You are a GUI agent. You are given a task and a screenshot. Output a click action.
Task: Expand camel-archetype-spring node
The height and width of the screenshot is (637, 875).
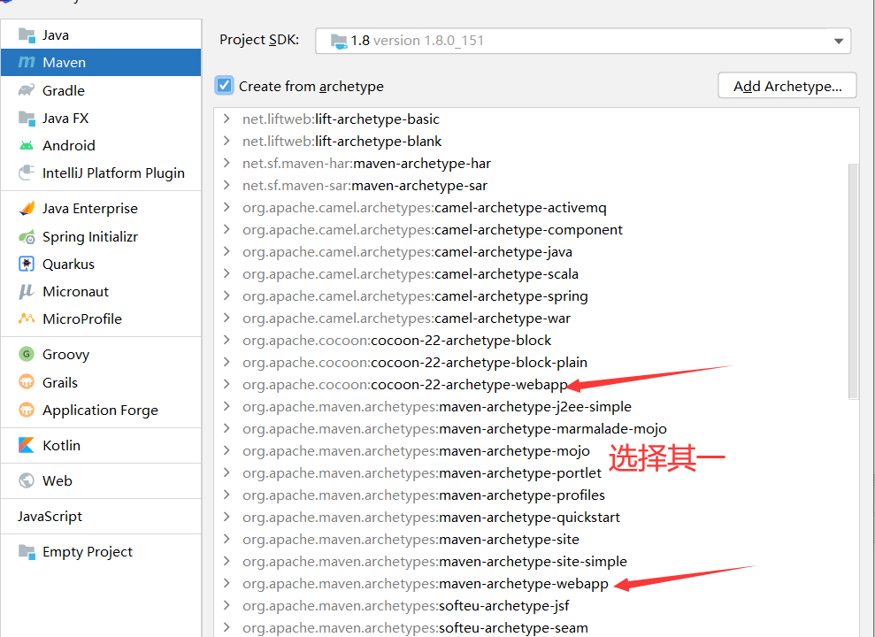click(x=226, y=295)
